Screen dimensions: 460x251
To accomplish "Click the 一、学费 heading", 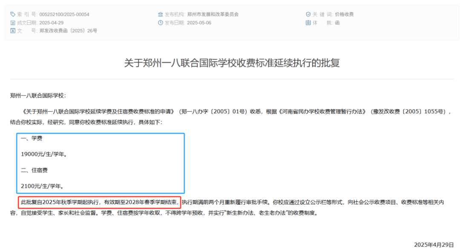I will click(x=32, y=138).
